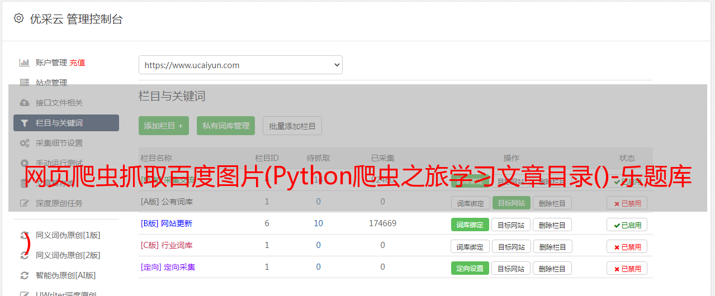The image size is (715, 296).
Task: Click green 定向设置 in the 定向采集 row
Action: pyautogui.click(x=470, y=268)
